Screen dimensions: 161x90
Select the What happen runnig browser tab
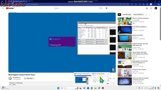pos(18,1)
